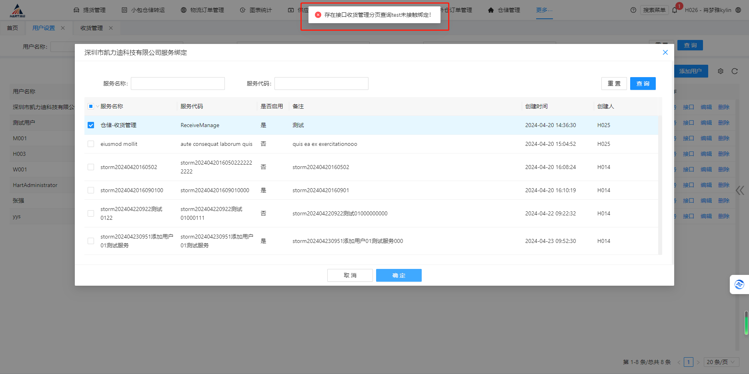Uncheck the 仓储-收货管理 service checkbox
This screenshot has width=749, height=374.
[x=91, y=125]
